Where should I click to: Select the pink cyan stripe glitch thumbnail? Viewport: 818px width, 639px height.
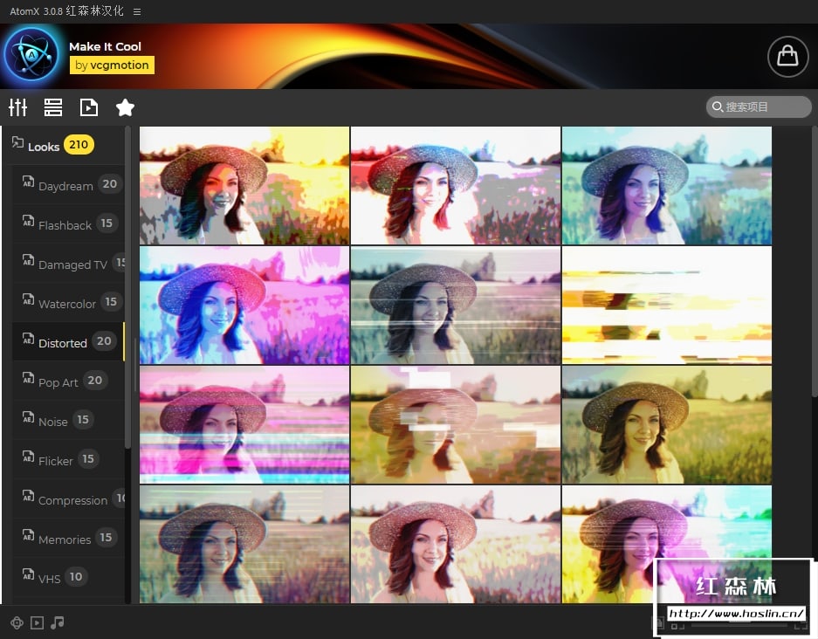(x=244, y=424)
